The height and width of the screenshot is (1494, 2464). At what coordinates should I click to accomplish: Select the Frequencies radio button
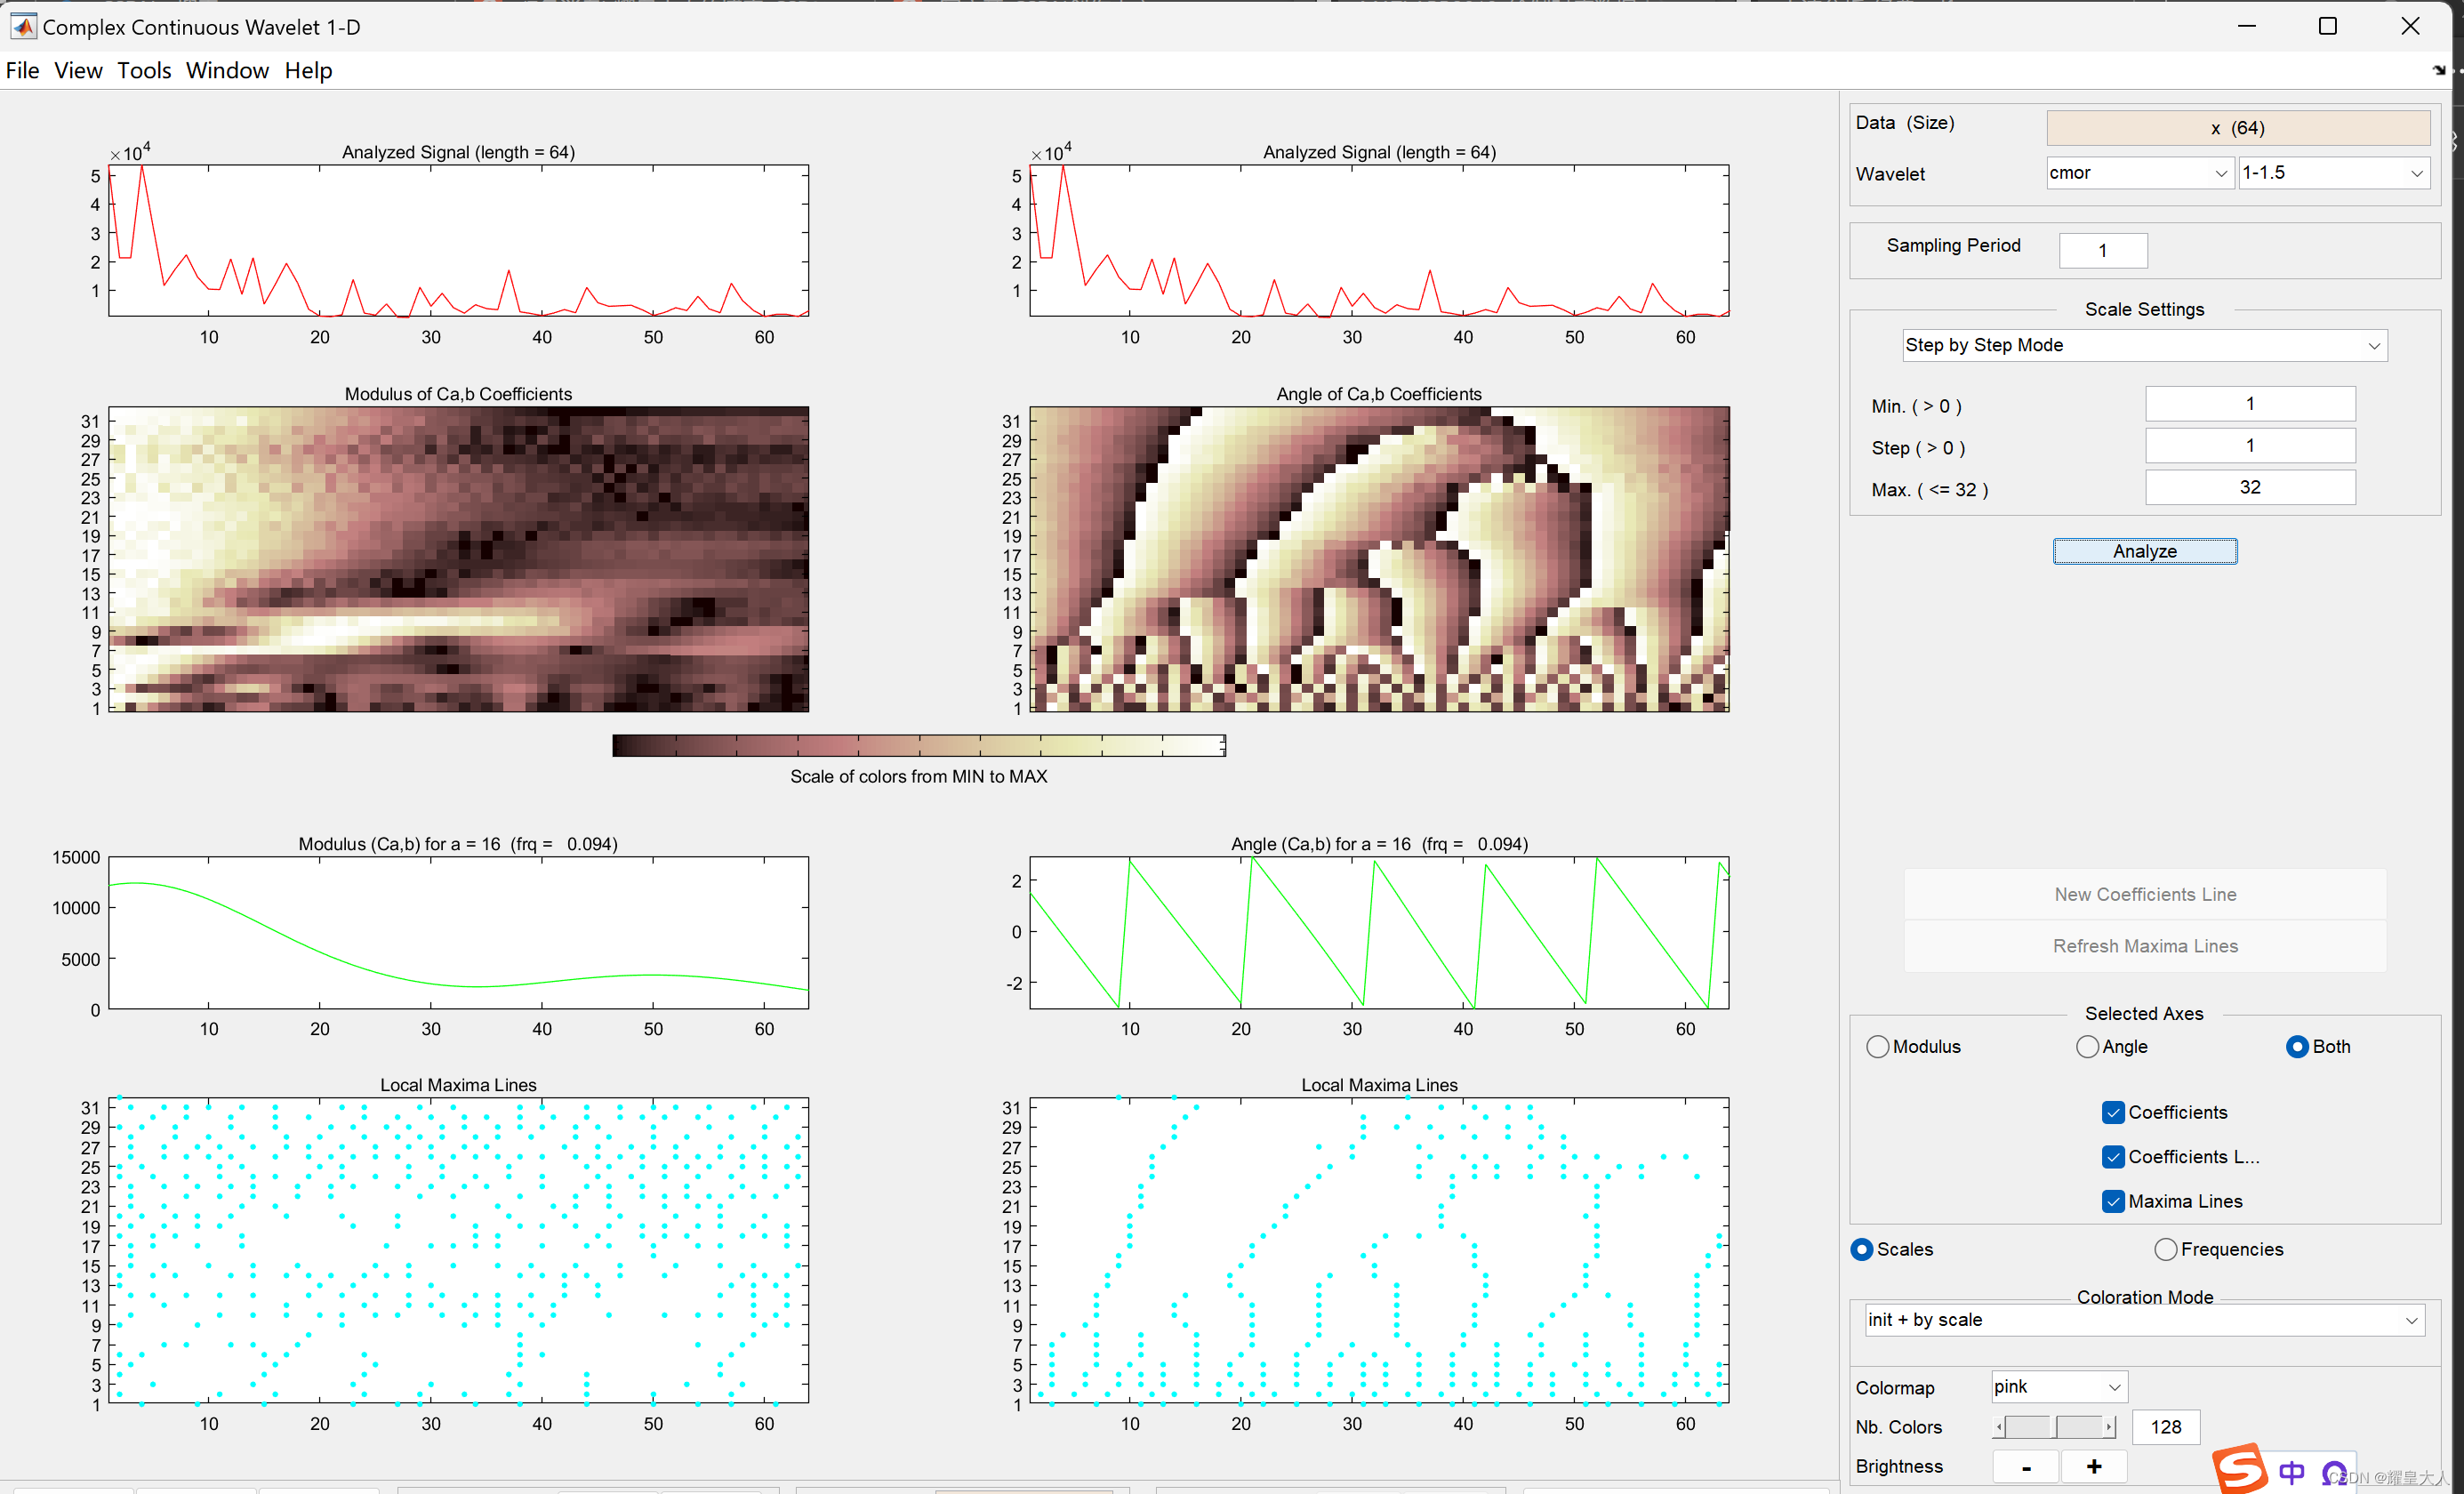[x=2165, y=1249]
